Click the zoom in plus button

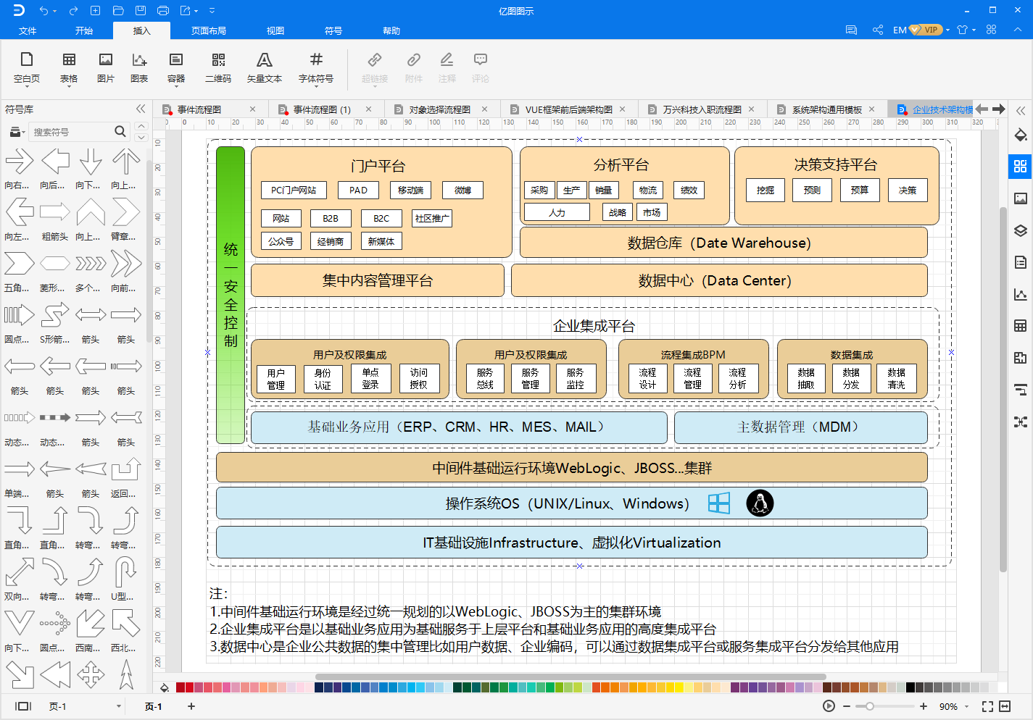(924, 706)
